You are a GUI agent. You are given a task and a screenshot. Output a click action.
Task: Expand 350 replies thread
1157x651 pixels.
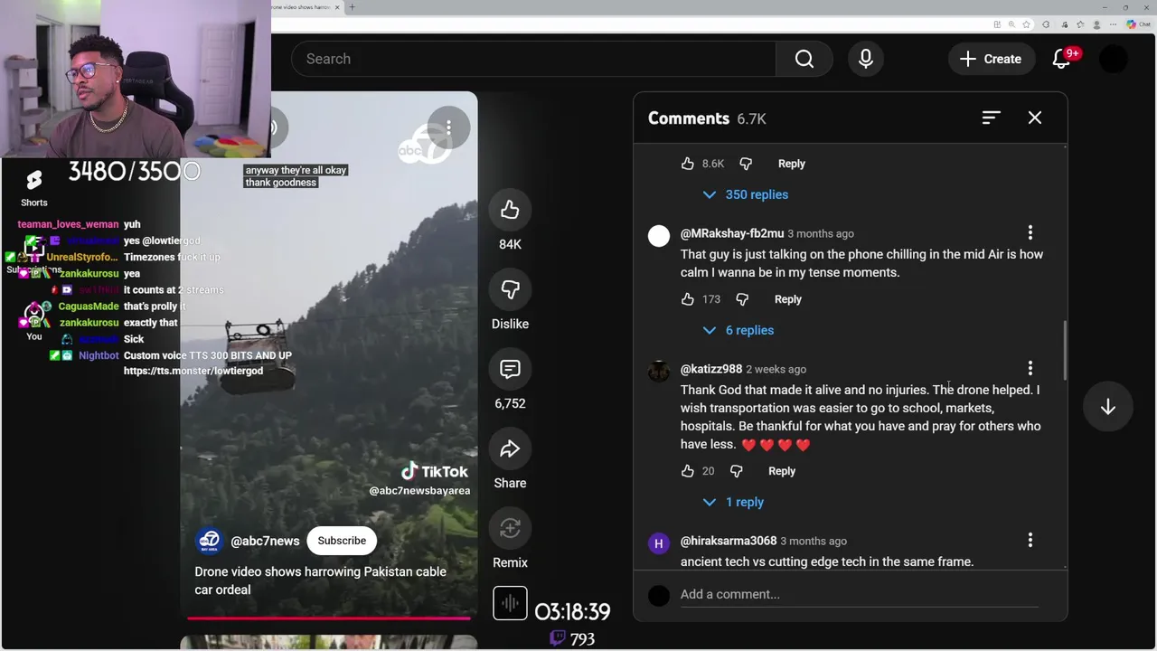(746, 194)
